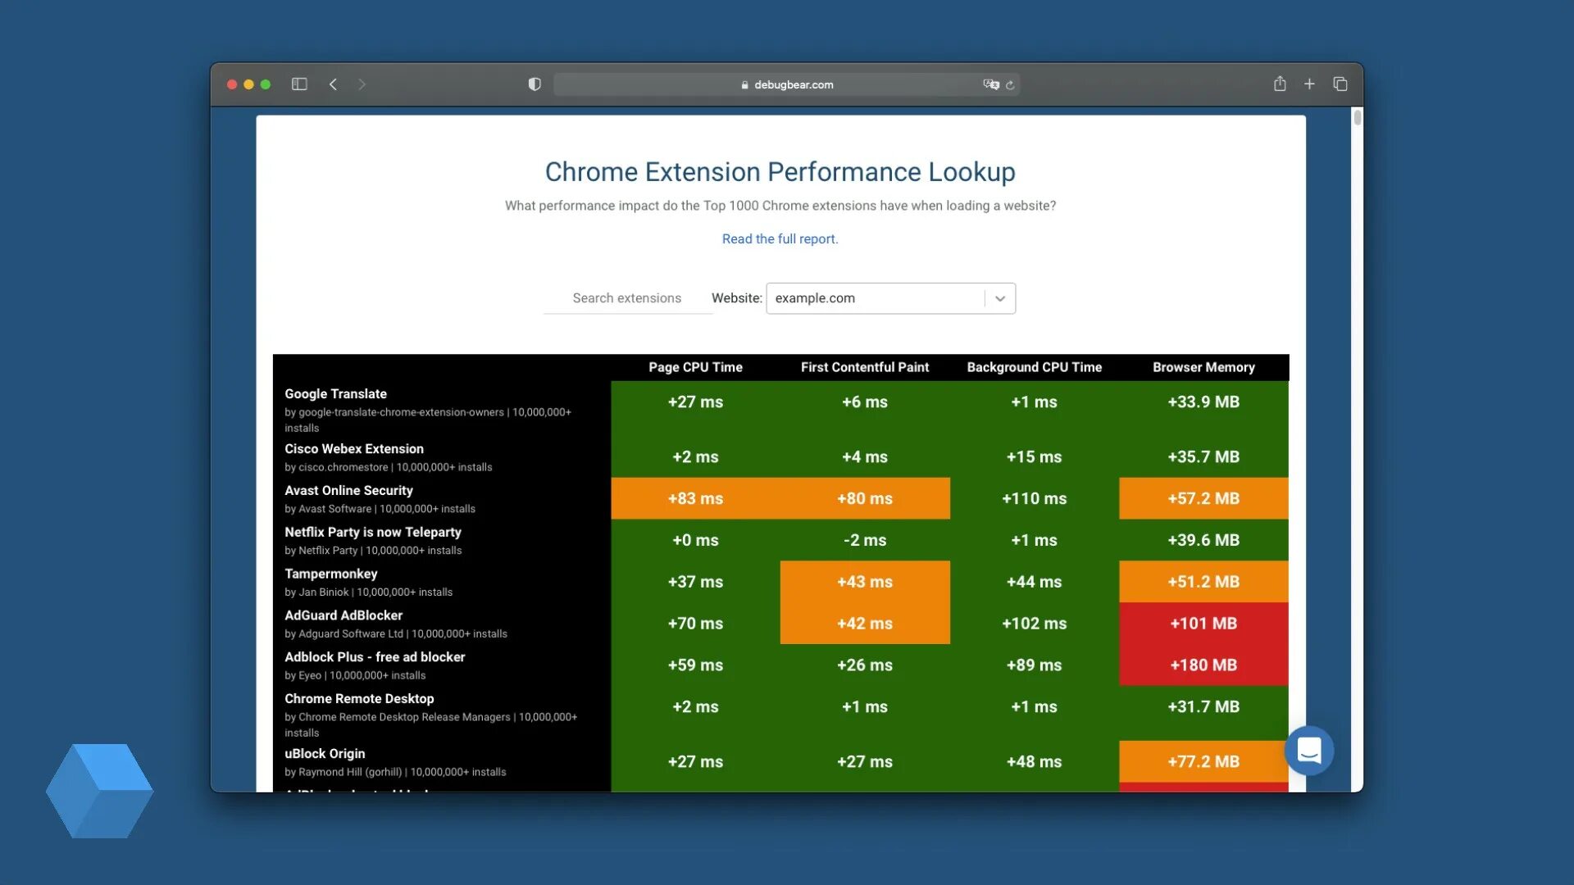Select Adblock Plus - free ad blocker title
Viewport: 1574px width, 885px height.
375,657
